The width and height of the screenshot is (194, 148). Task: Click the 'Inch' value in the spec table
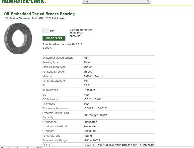tap(86, 58)
